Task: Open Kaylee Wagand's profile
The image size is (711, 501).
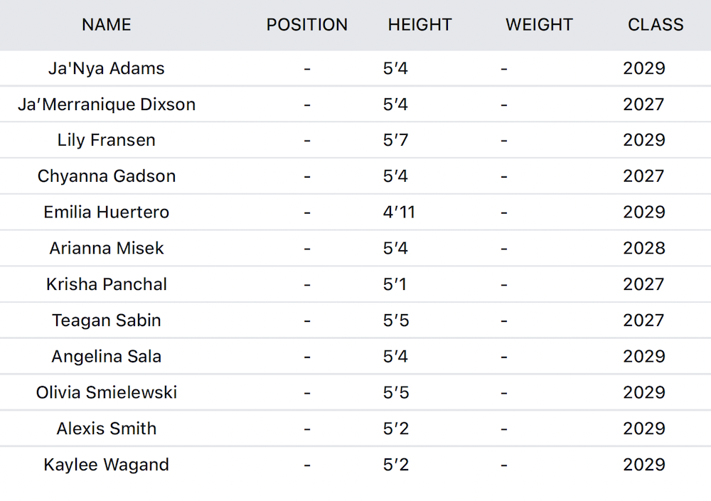Action: [x=107, y=465]
